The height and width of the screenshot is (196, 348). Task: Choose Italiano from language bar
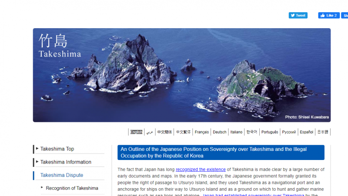click(x=236, y=132)
